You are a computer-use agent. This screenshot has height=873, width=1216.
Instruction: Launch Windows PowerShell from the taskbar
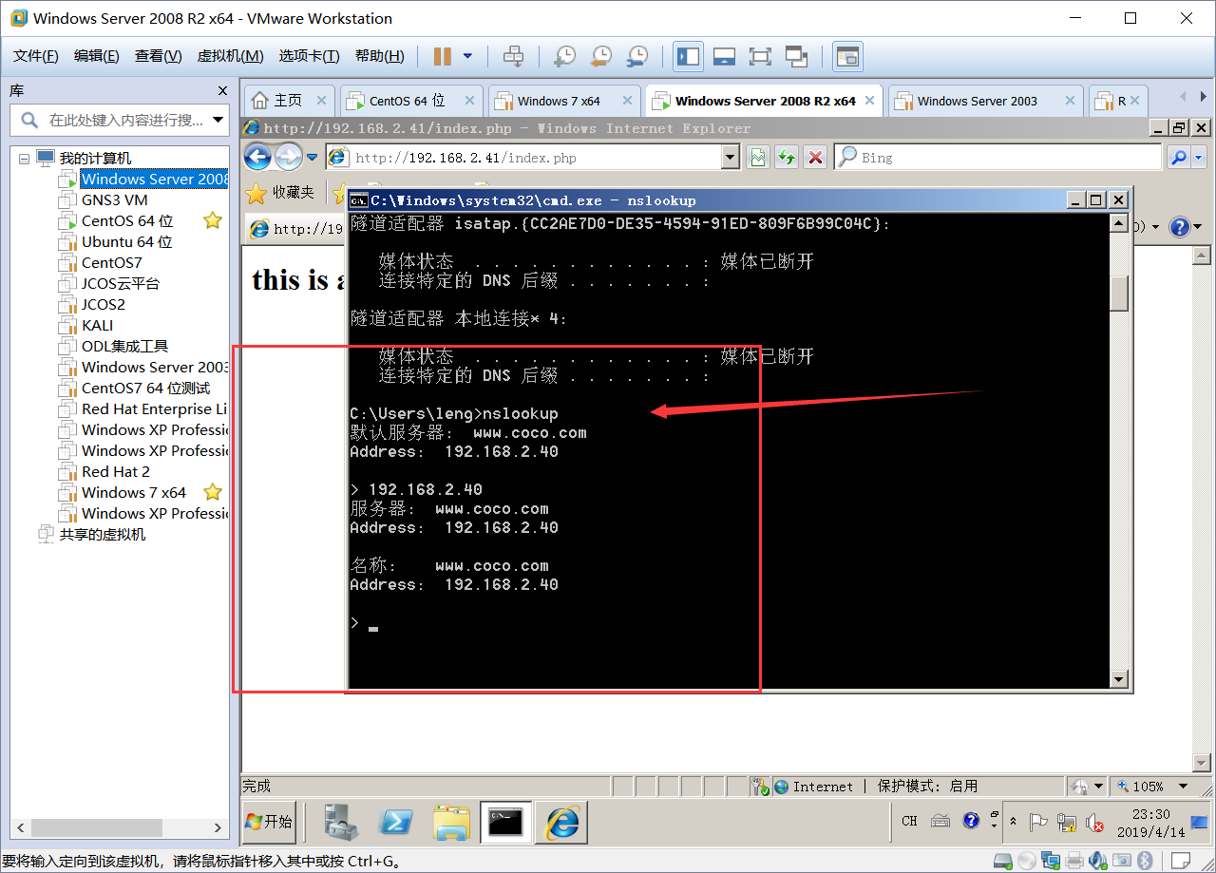(x=396, y=822)
